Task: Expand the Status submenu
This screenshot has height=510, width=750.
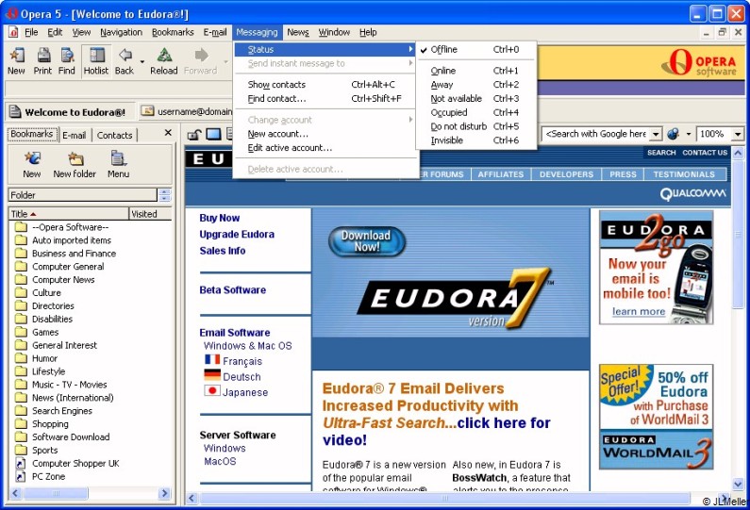Action: click(325, 49)
